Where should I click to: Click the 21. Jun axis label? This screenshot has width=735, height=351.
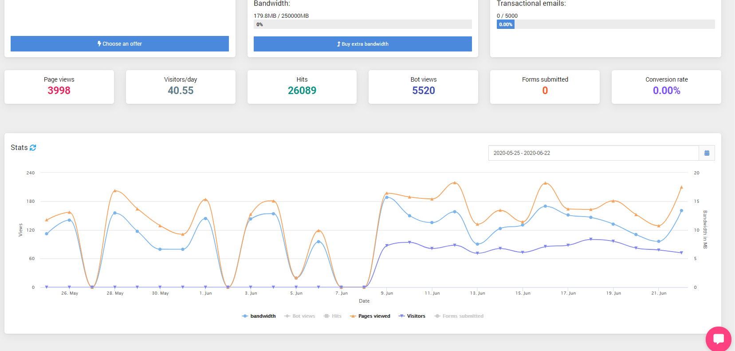(x=659, y=293)
